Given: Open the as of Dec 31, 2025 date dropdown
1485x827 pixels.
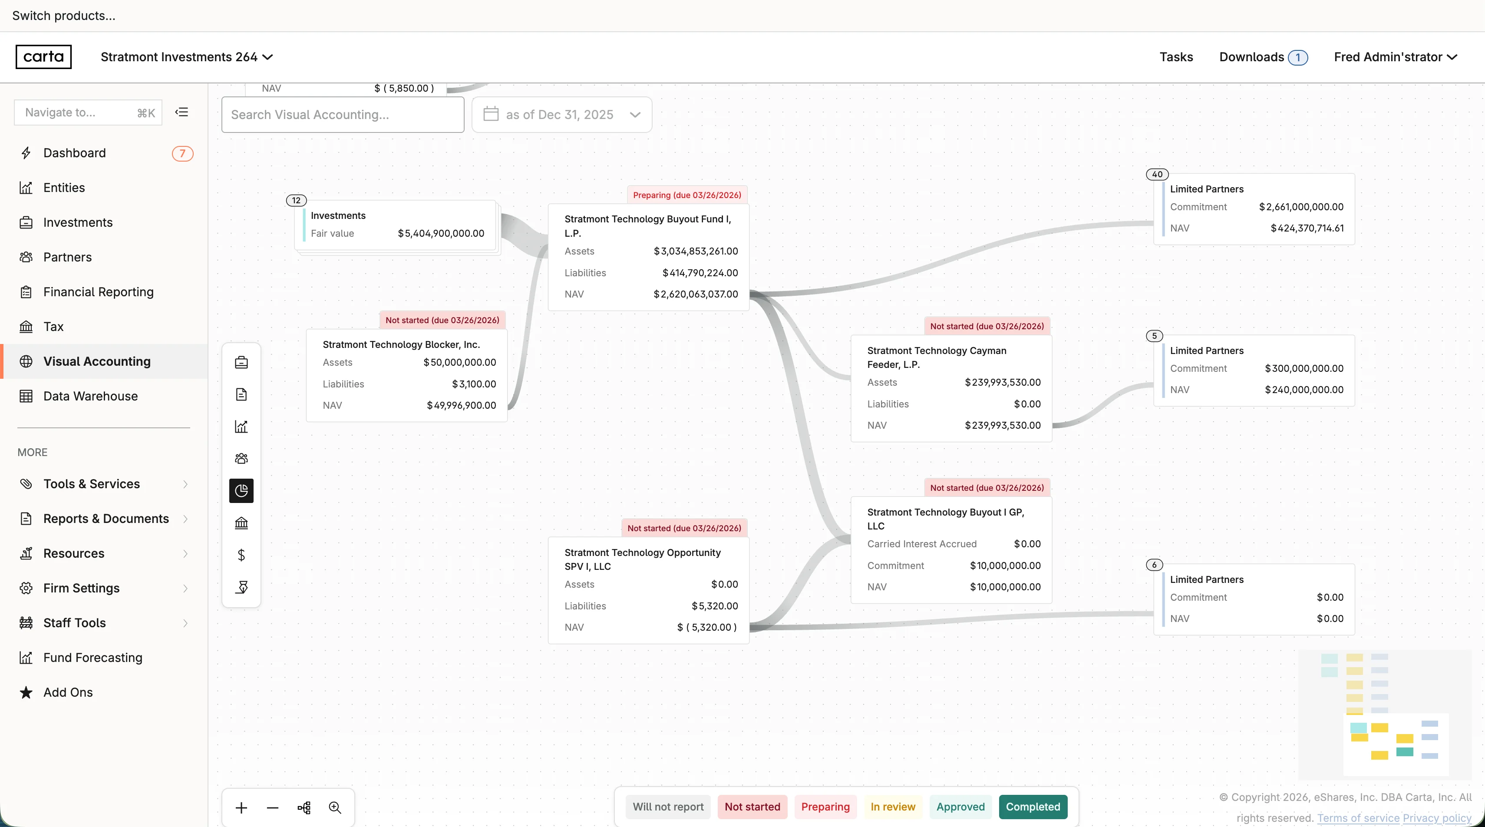Looking at the screenshot, I should tap(562, 114).
